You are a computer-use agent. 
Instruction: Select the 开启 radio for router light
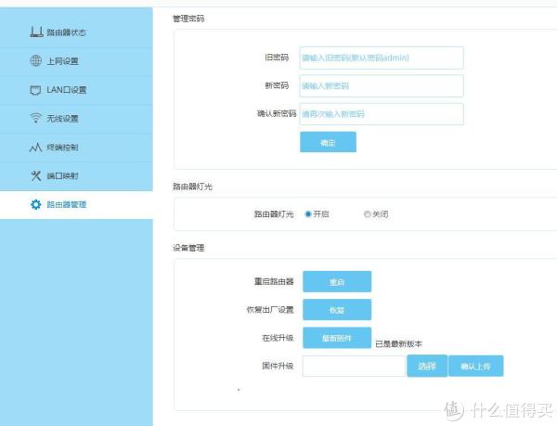pos(308,213)
